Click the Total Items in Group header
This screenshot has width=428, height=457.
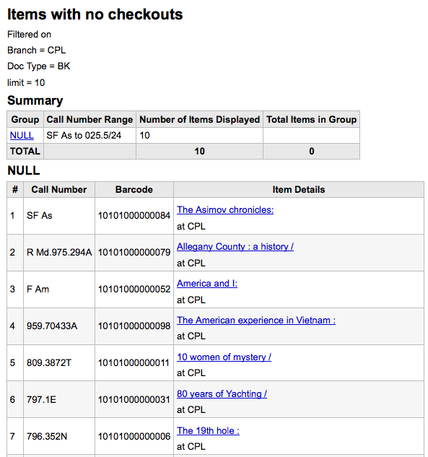312,120
